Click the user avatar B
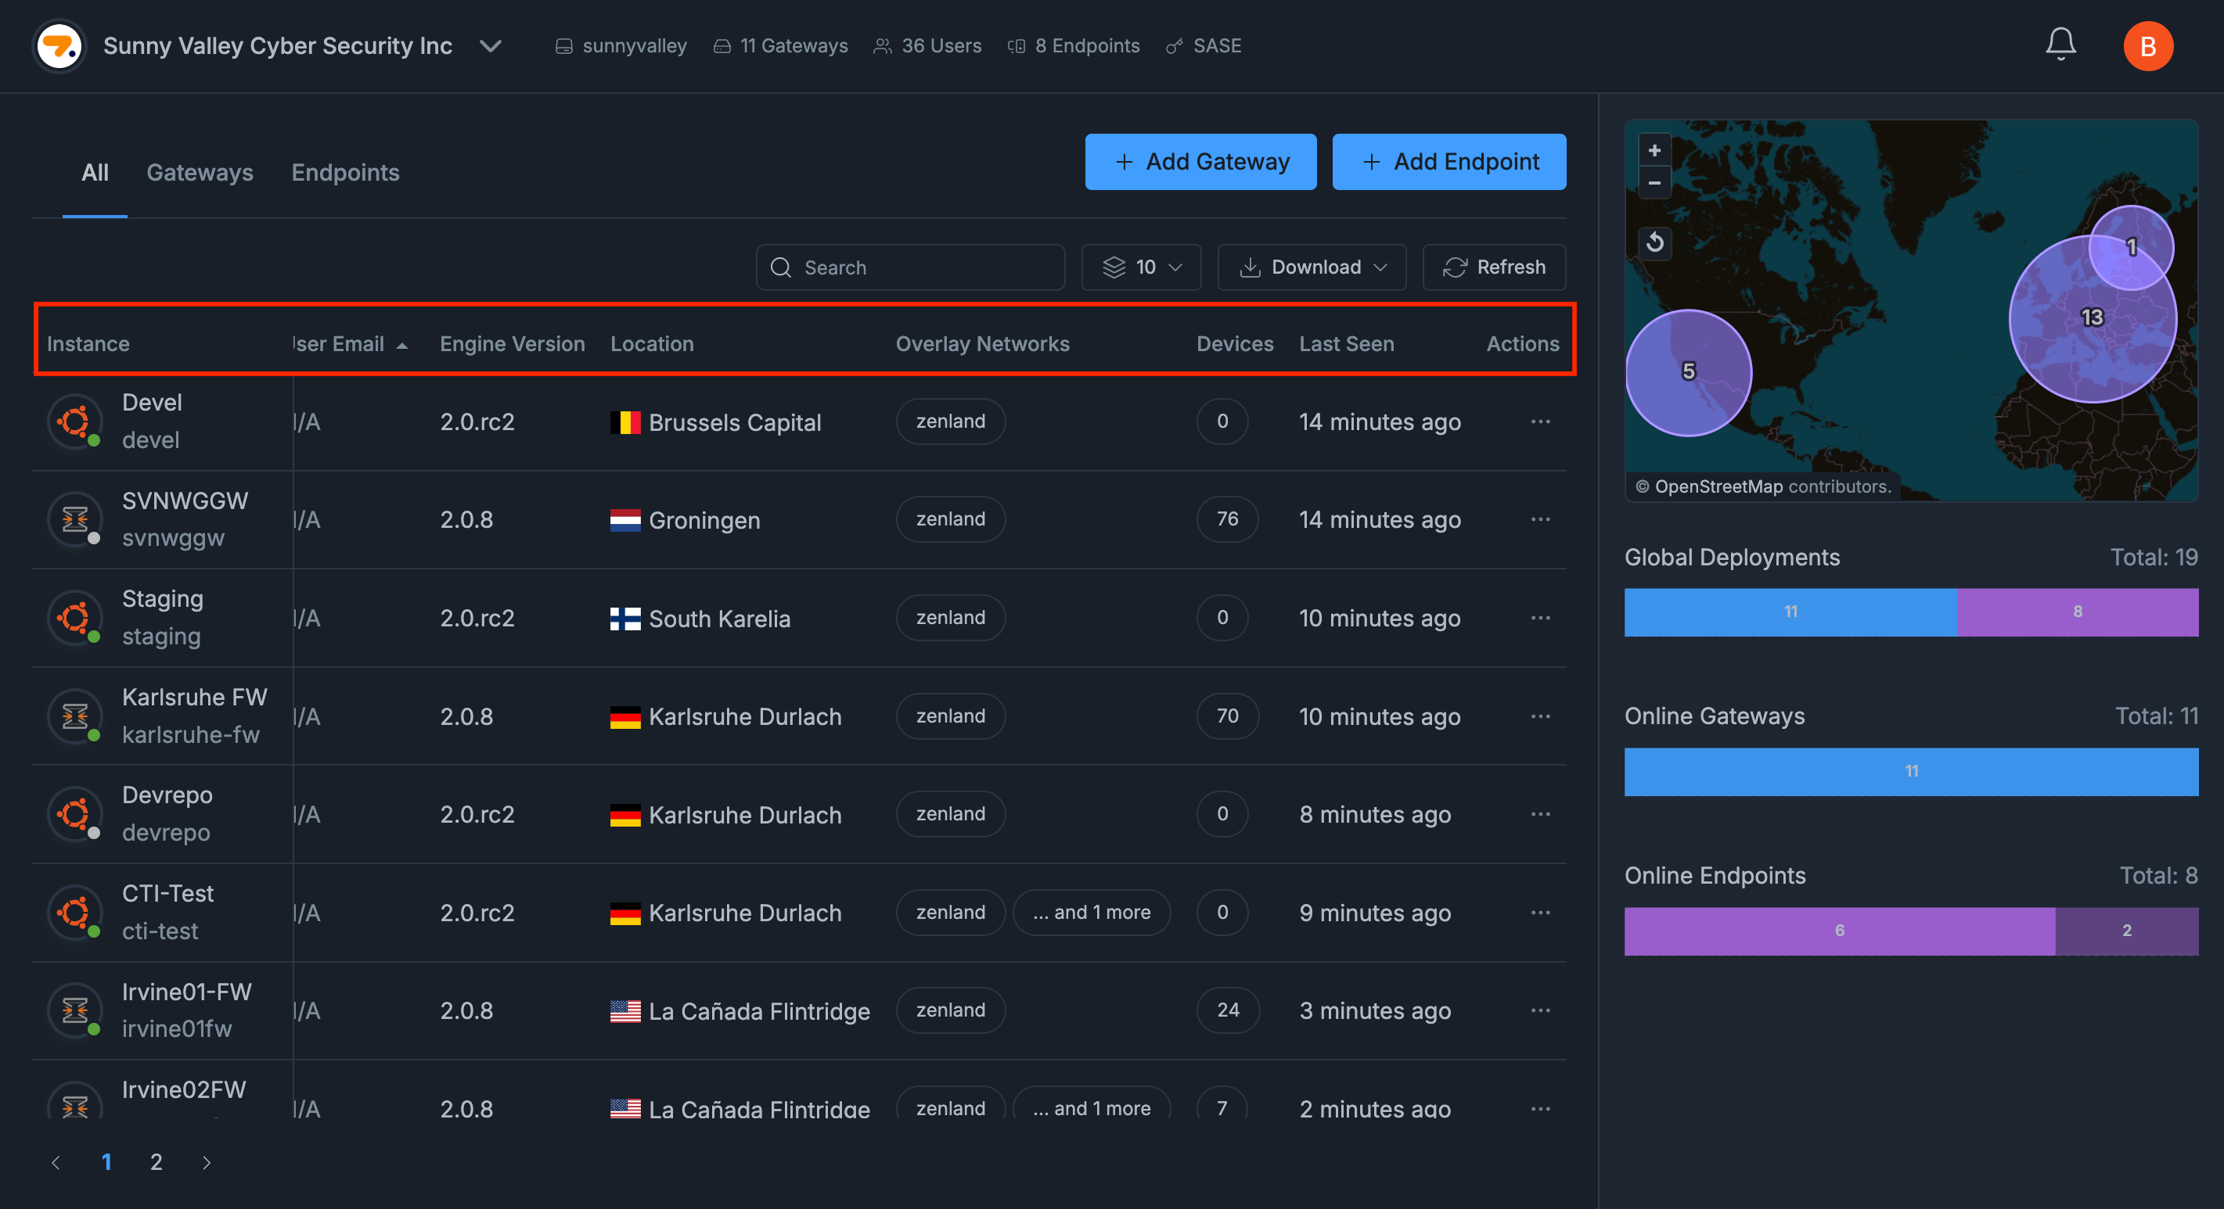 tap(2147, 45)
